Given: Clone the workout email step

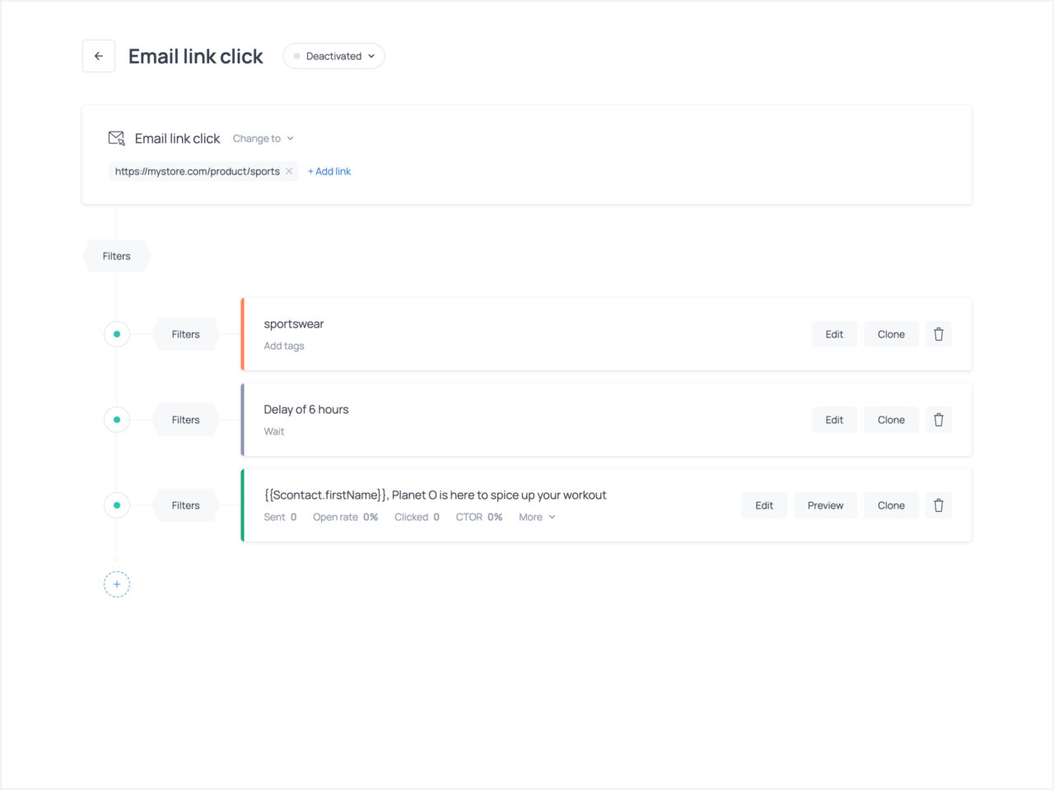Looking at the screenshot, I should pos(891,505).
